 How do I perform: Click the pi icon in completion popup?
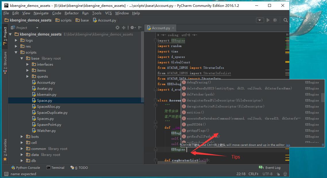[323, 145]
